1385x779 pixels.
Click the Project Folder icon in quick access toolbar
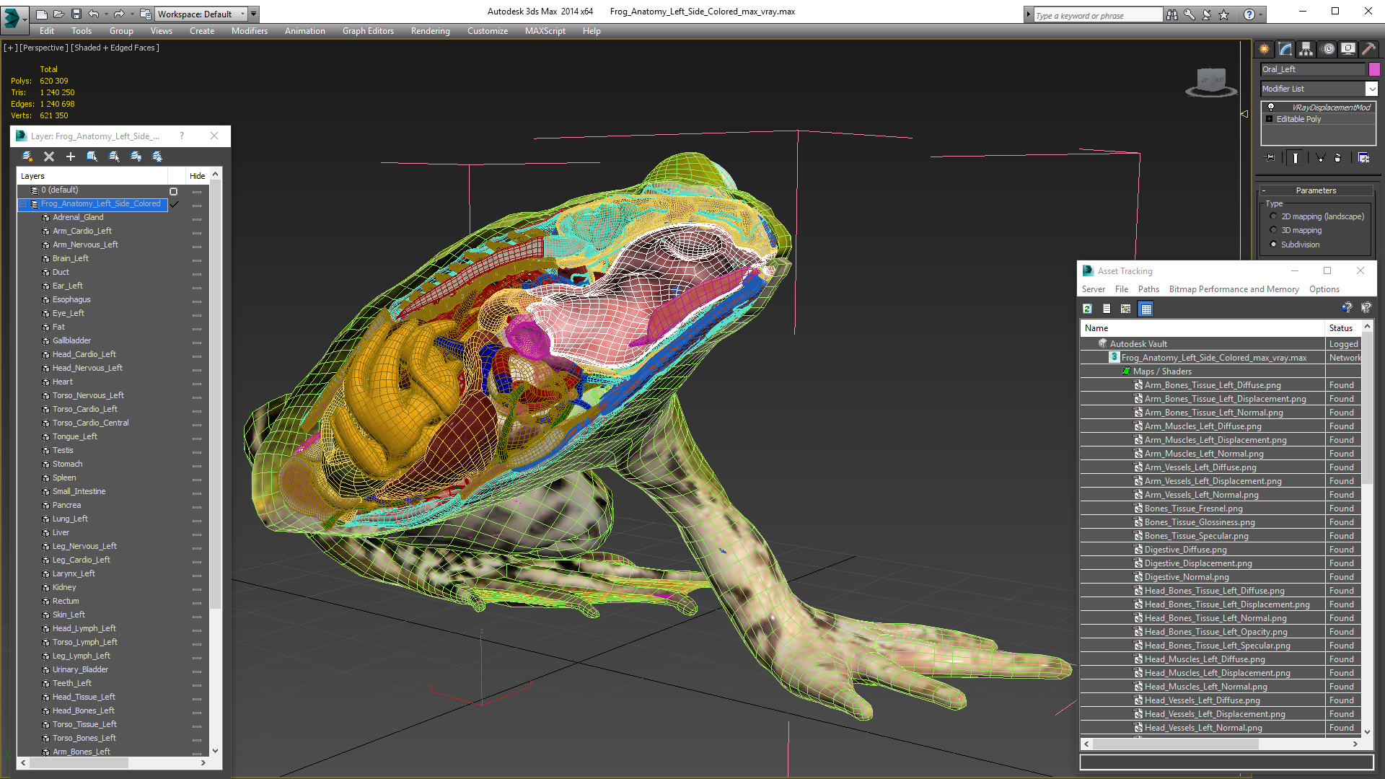146,14
